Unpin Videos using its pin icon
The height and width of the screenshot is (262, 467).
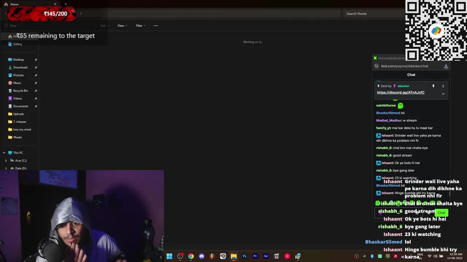36,98
